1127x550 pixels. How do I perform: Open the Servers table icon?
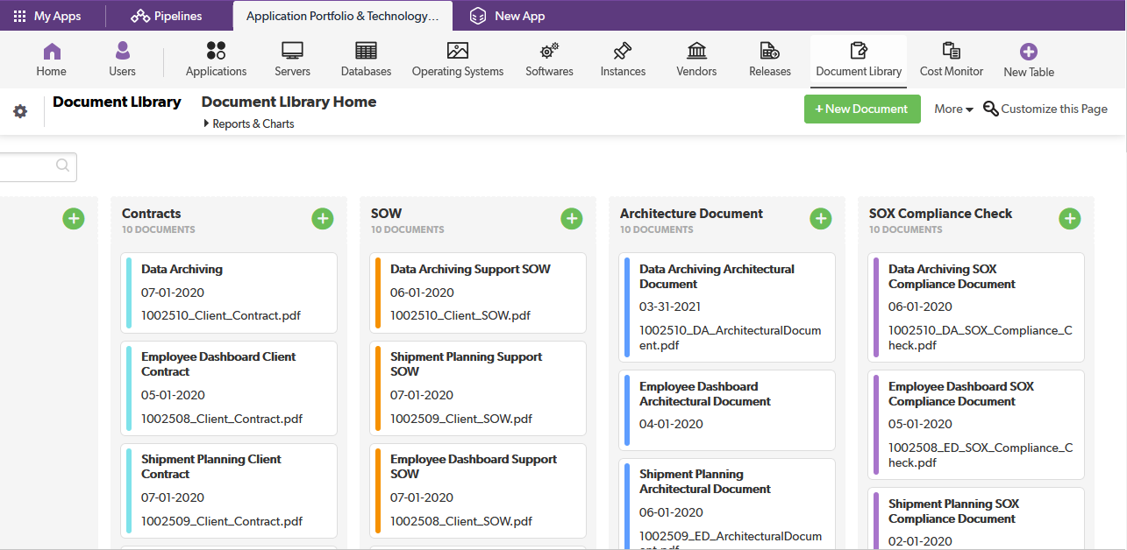click(x=292, y=52)
